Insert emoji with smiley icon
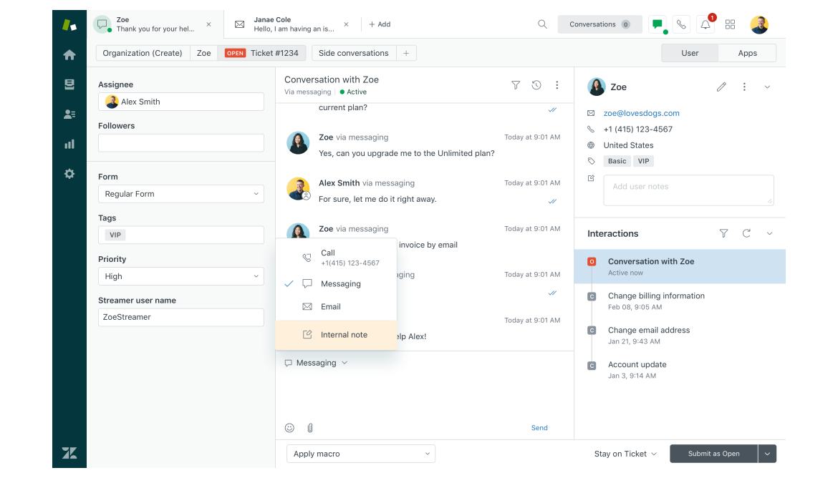Image resolution: width=838 pixels, height=478 pixels. tap(289, 428)
